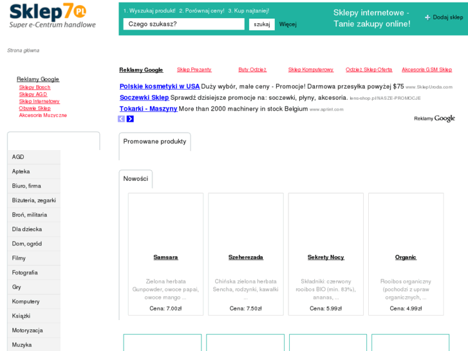This screenshot has width=468, height=351.
Task: Click the 'Cena: 7.50zł' price text
Action: (246, 308)
